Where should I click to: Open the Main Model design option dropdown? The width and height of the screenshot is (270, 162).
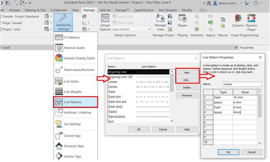point(131,29)
